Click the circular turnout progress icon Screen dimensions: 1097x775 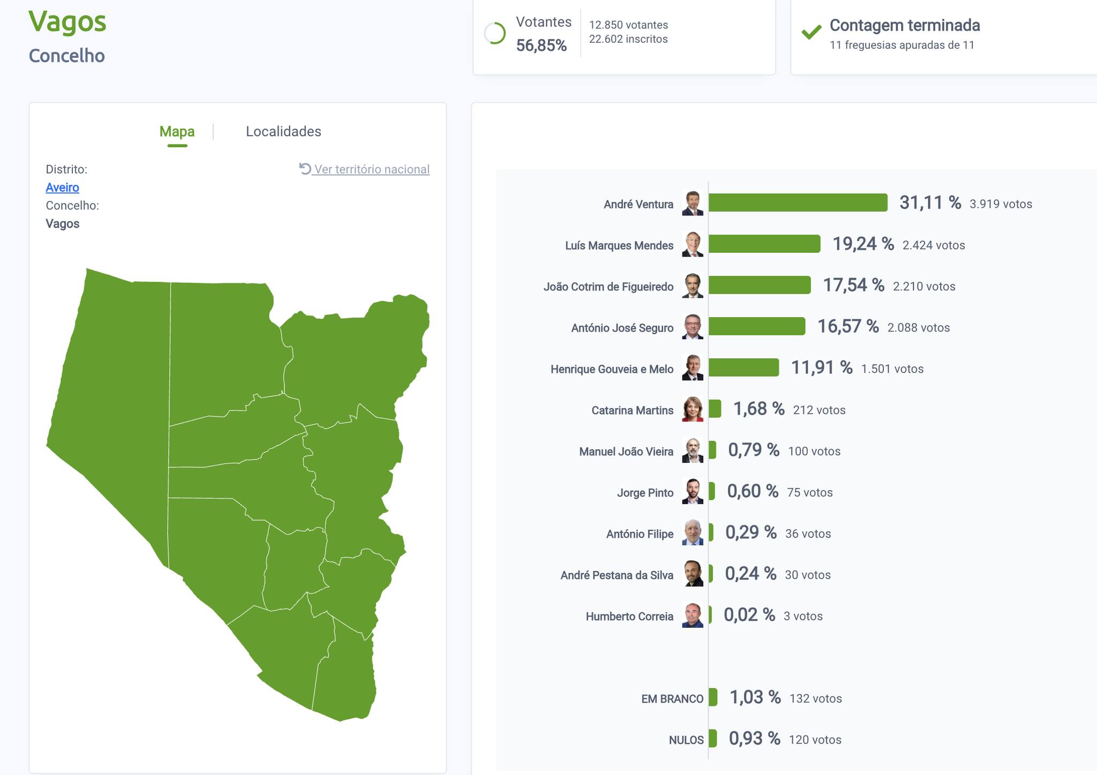click(494, 33)
